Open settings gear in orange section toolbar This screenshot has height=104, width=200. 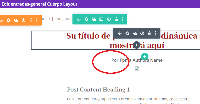click(9, 20)
